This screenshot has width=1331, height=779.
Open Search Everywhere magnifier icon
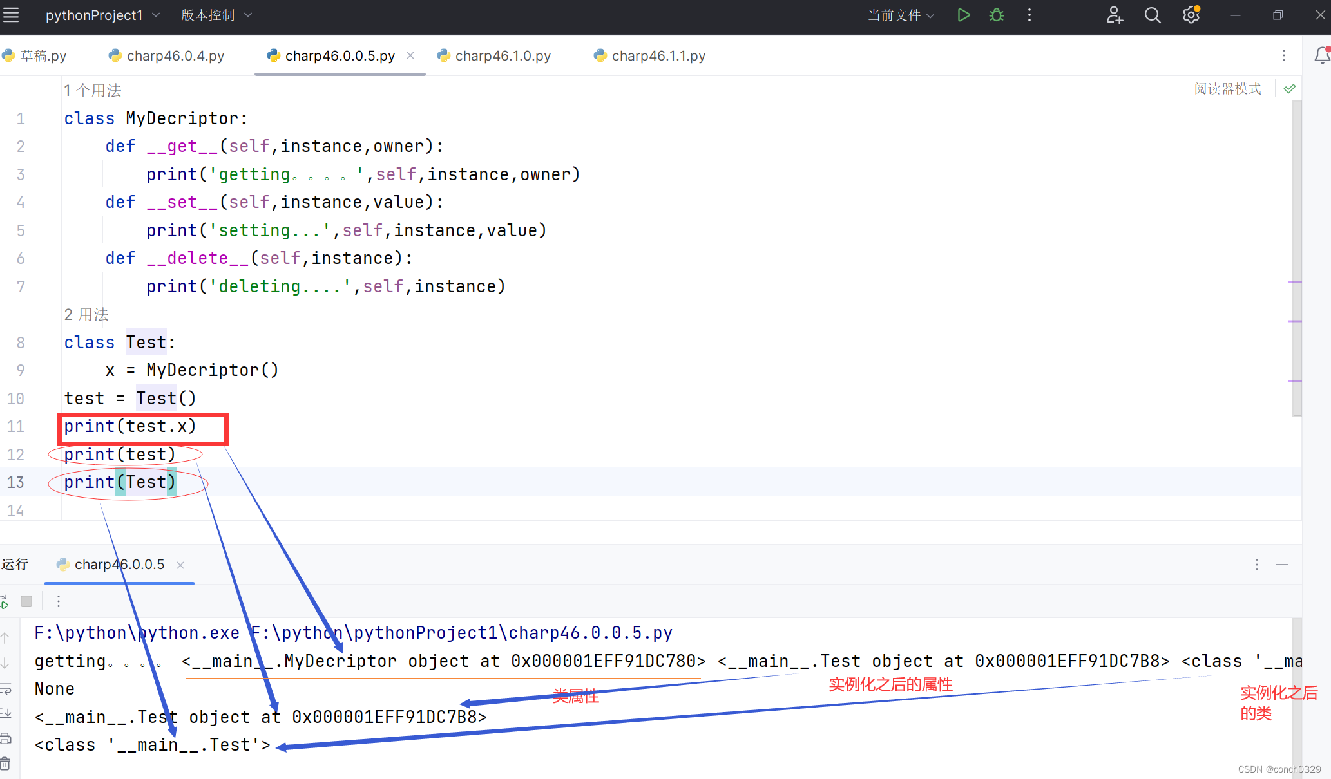[x=1153, y=15]
